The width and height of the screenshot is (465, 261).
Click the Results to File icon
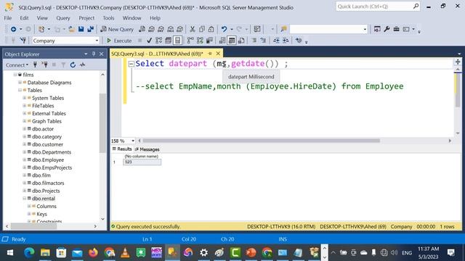click(241, 41)
